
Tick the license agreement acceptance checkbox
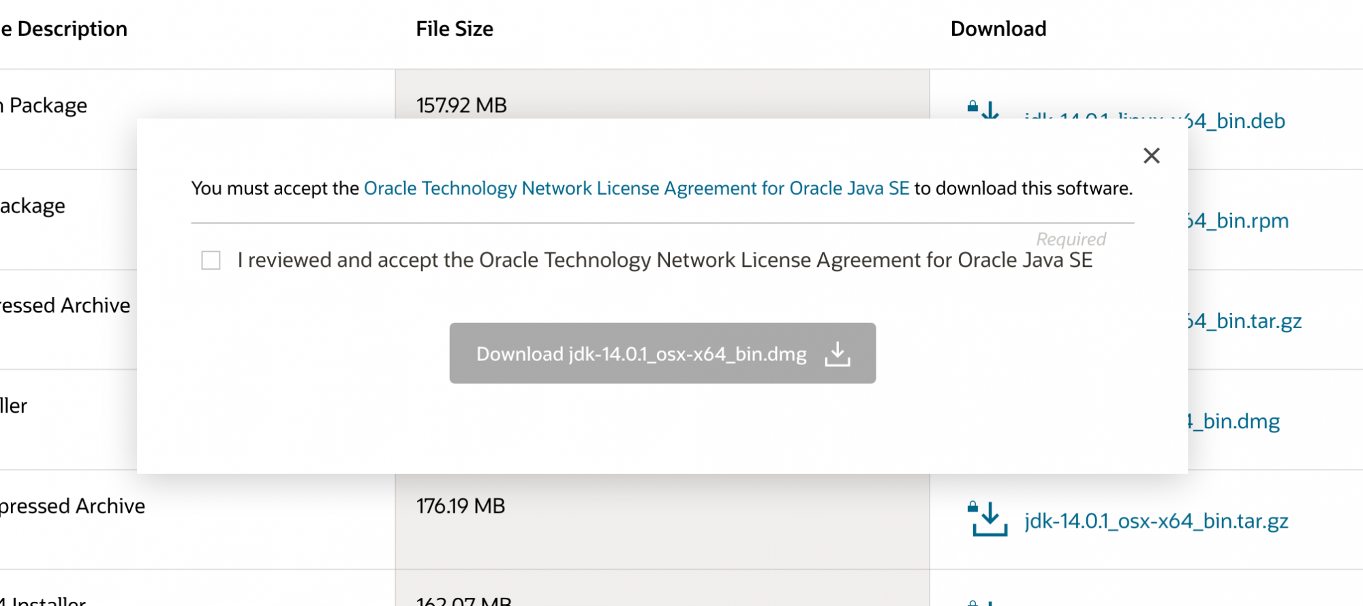click(211, 260)
